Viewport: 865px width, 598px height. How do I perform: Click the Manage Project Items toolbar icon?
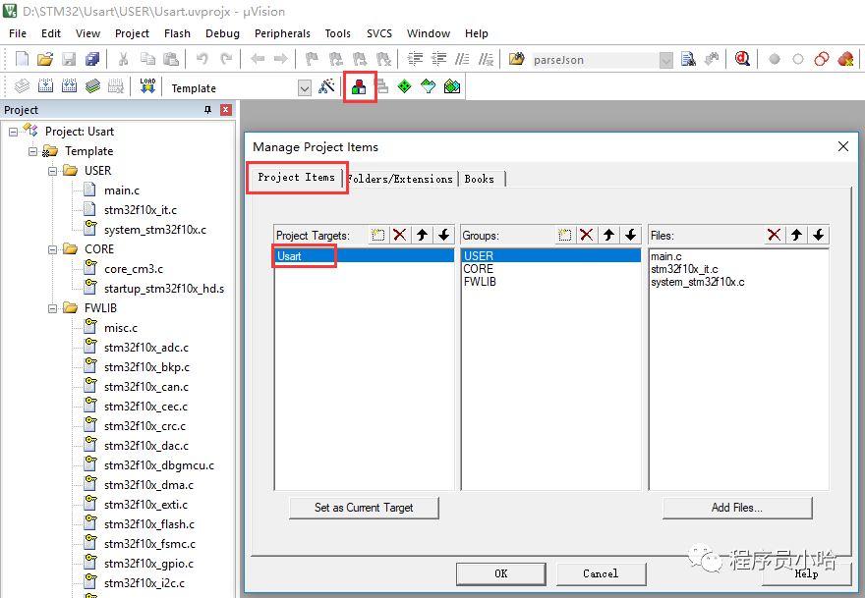[360, 86]
